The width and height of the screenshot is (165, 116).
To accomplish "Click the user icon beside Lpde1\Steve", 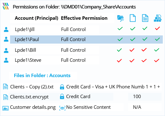I will click(6, 60).
